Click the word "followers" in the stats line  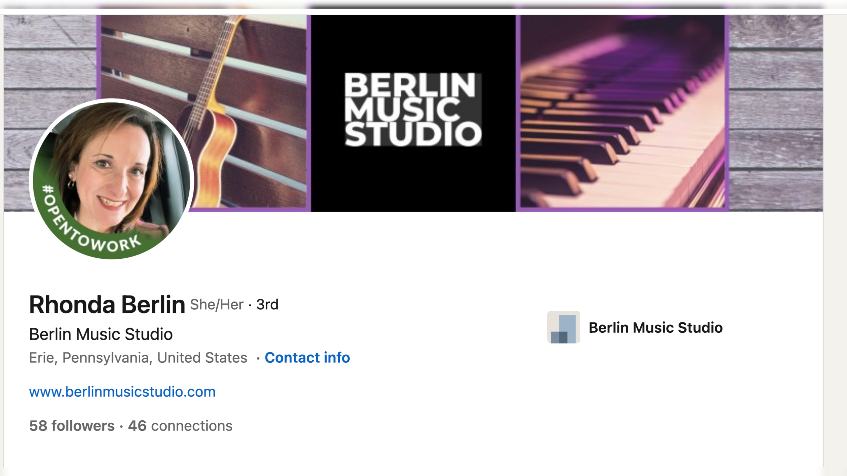click(83, 426)
